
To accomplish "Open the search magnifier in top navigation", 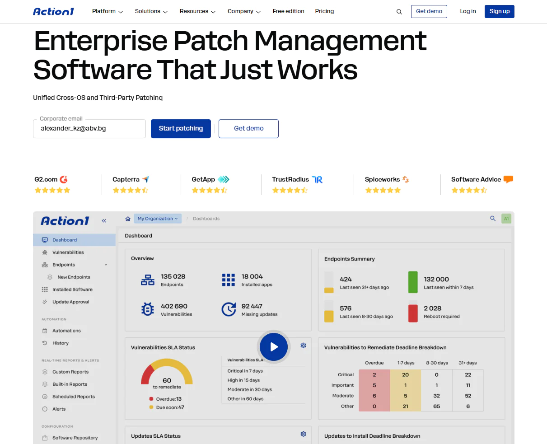I will pyautogui.click(x=399, y=12).
